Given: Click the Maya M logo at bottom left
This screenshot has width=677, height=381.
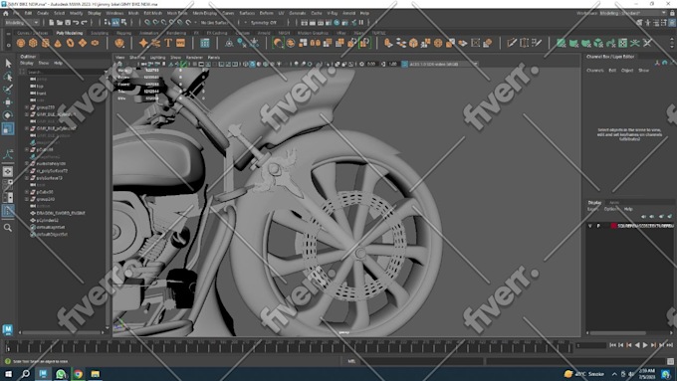Looking at the screenshot, I should (8, 329).
